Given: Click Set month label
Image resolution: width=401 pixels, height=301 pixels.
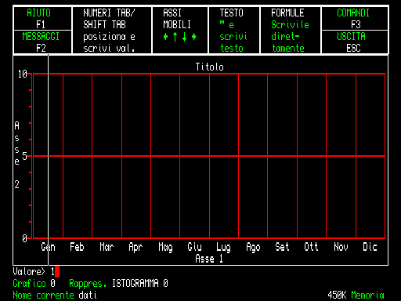Looking at the screenshot, I should (282, 247).
